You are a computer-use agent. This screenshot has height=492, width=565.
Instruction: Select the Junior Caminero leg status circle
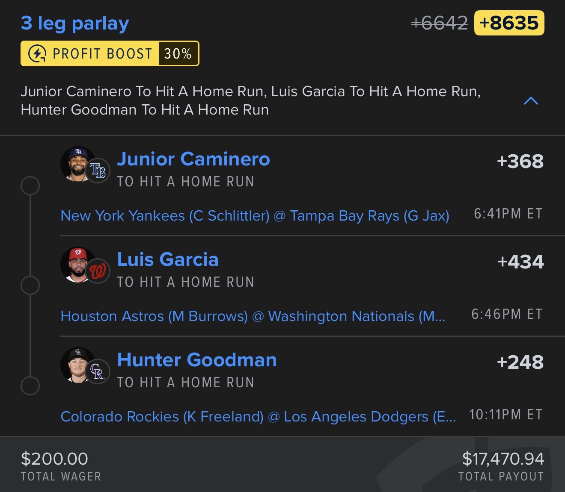click(x=30, y=186)
